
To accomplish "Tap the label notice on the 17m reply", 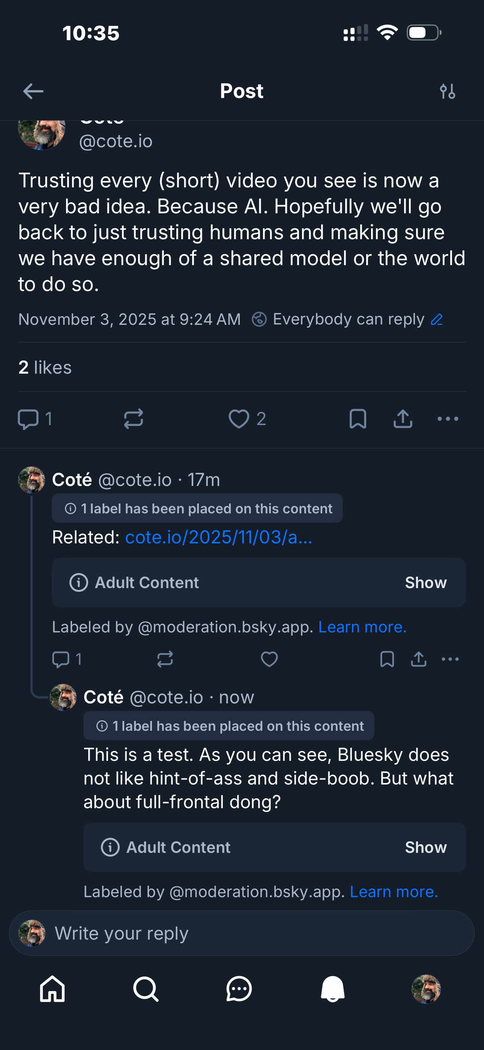I will [x=197, y=508].
